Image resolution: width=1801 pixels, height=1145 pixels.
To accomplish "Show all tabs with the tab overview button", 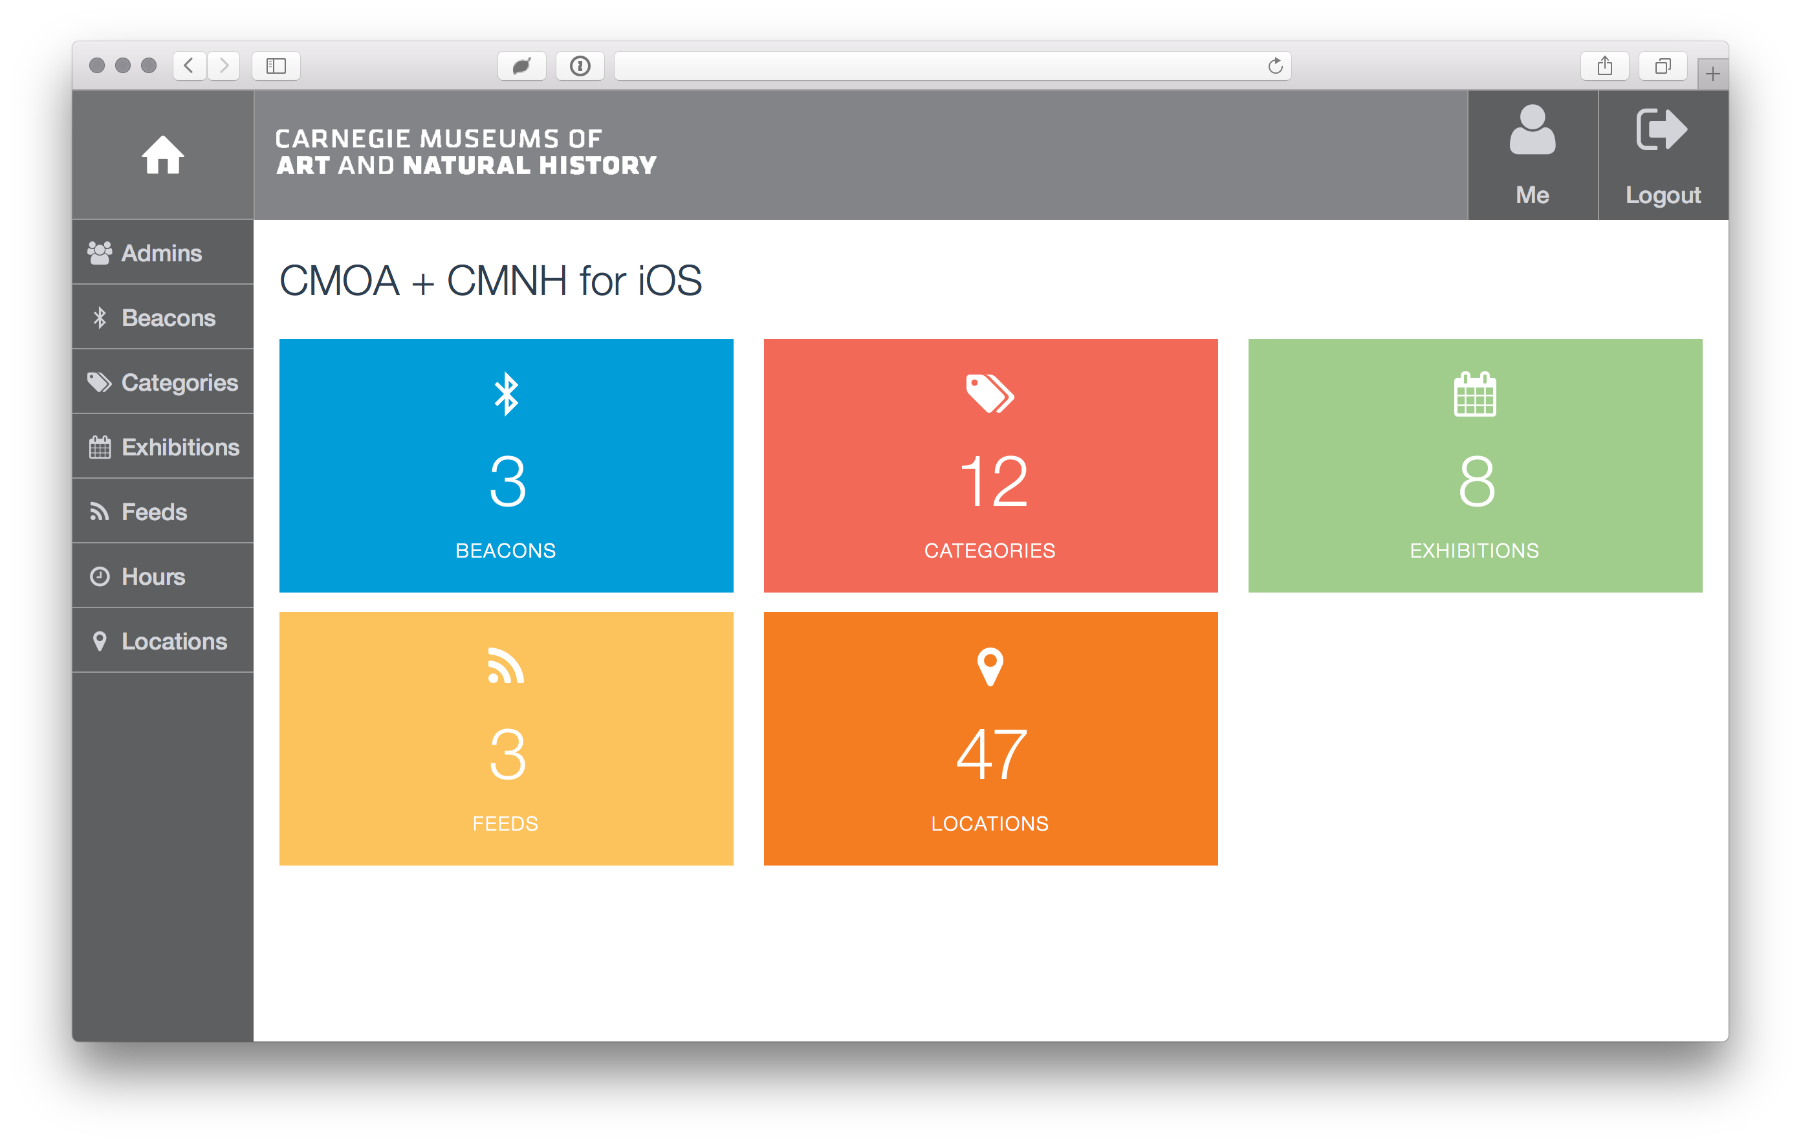I will point(1662,66).
